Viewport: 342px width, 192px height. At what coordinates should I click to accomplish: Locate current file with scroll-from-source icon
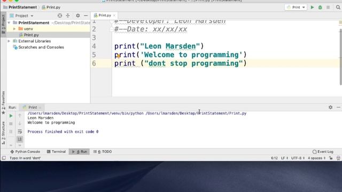pyautogui.click(x=59, y=15)
